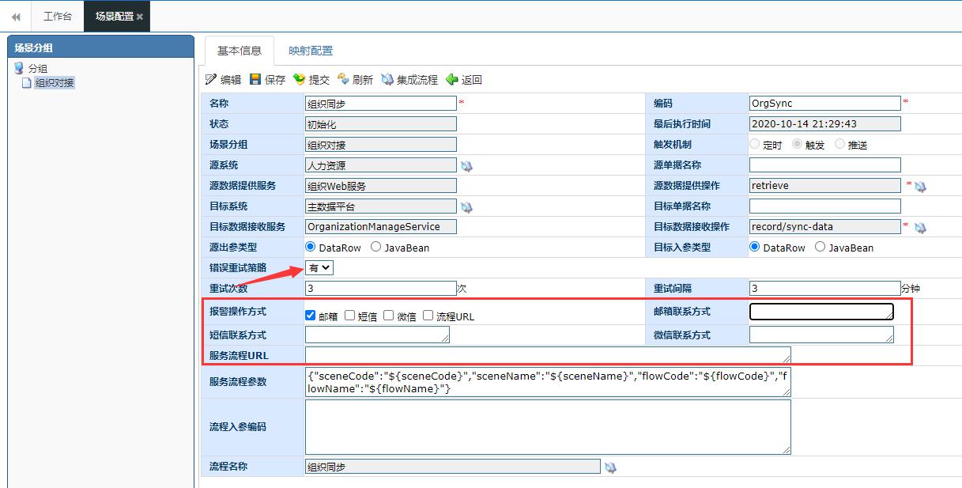The width and height of the screenshot is (962, 488).
Task: Uncheck the 邮箱 alarm checkbox
Action: [311, 316]
